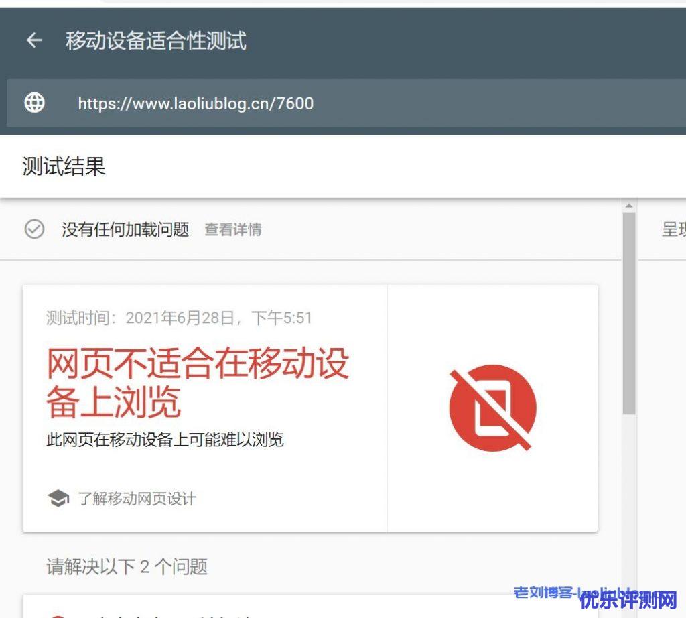
Task: Click the checkmark circle icon for loading status
Action: [x=34, y=230]
